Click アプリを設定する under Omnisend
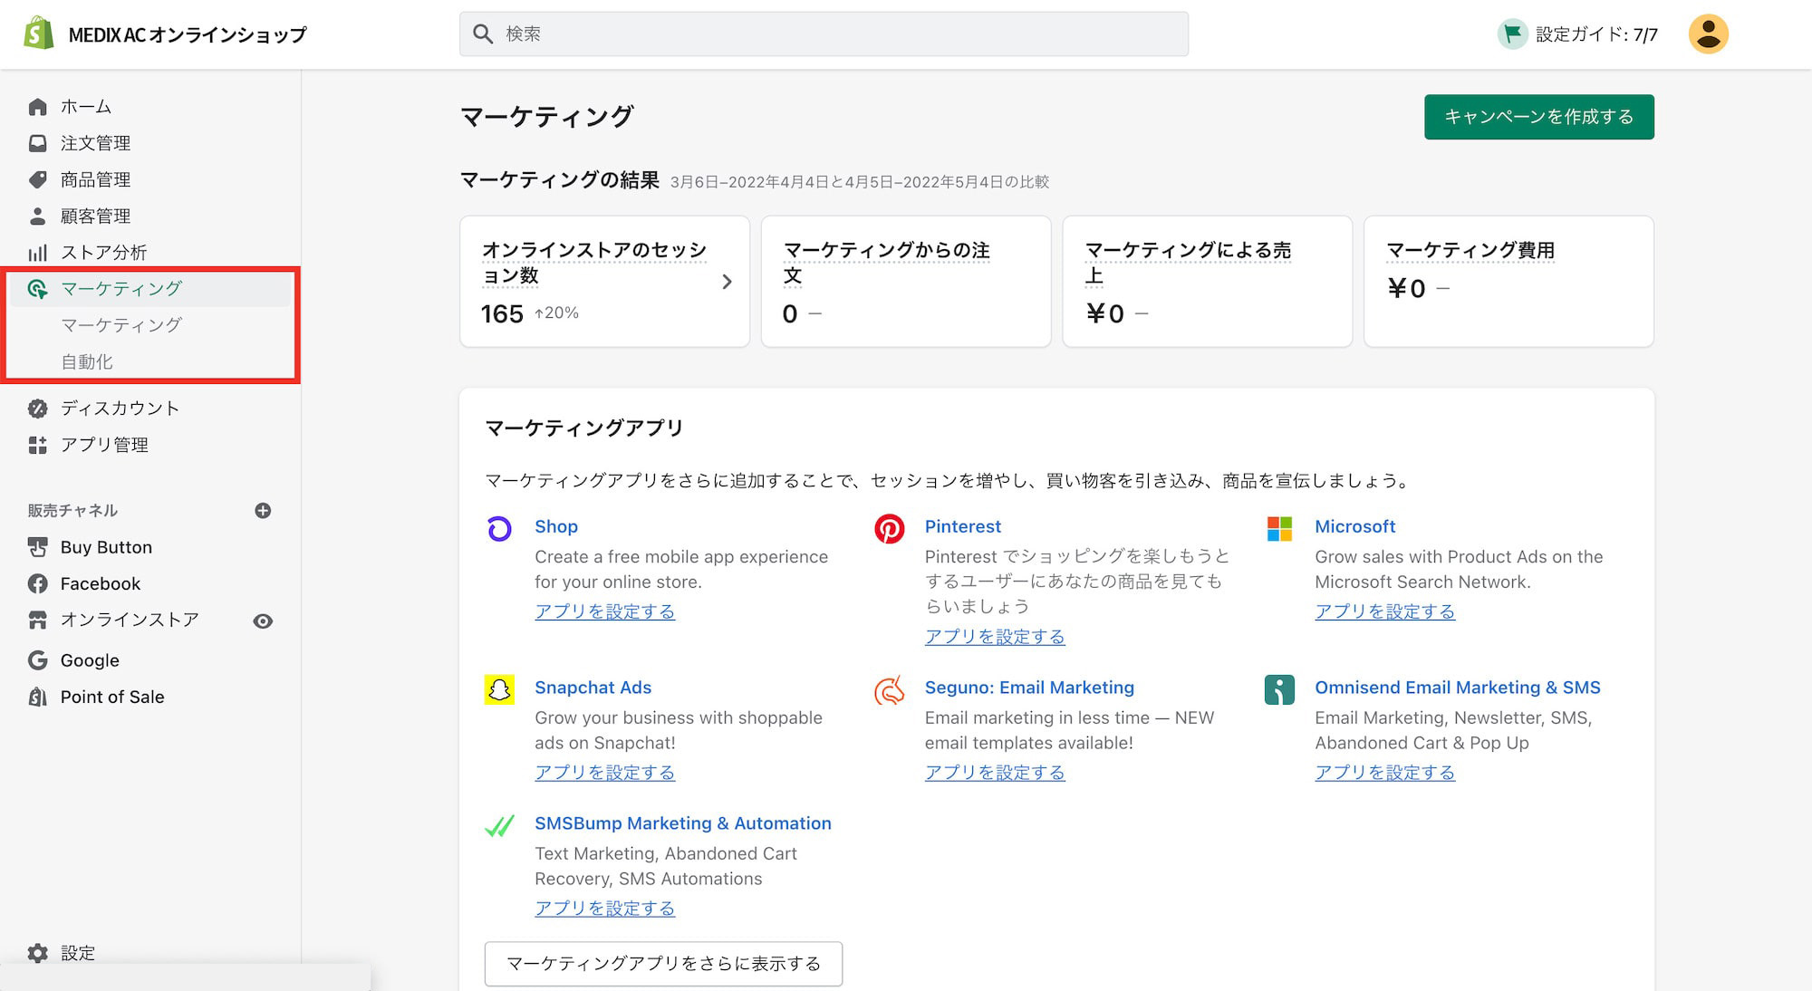This screenshot has width=1812, height=991. [x=1384, y=773]
